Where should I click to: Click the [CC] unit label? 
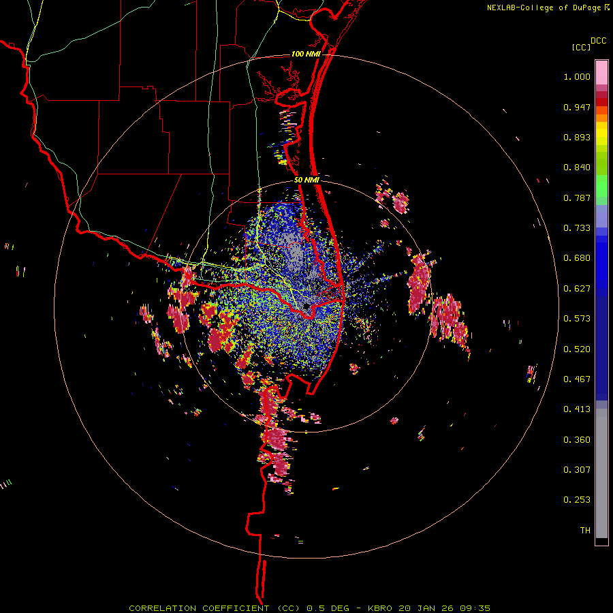(x=581, y=47)
